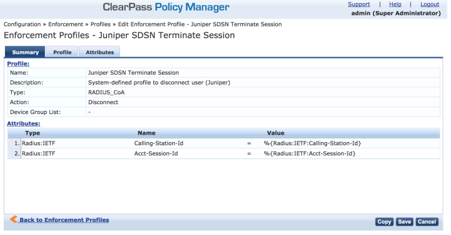Click the Profile: section heading link
The width and height of the screenshot is (451, 235).
18,64
